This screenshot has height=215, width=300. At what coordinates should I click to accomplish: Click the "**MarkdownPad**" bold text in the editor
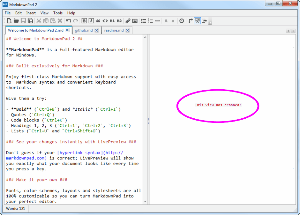point(25,50)
